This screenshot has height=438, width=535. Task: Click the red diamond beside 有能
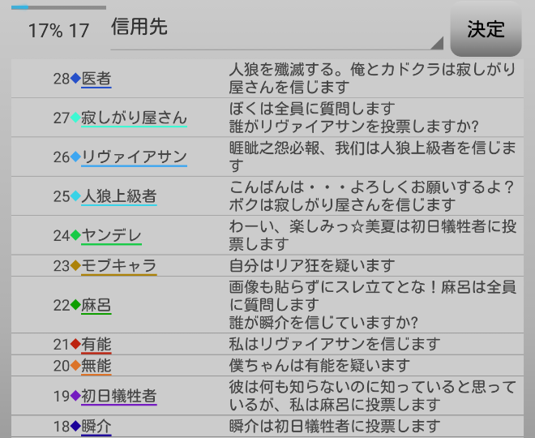coord(75,344)
